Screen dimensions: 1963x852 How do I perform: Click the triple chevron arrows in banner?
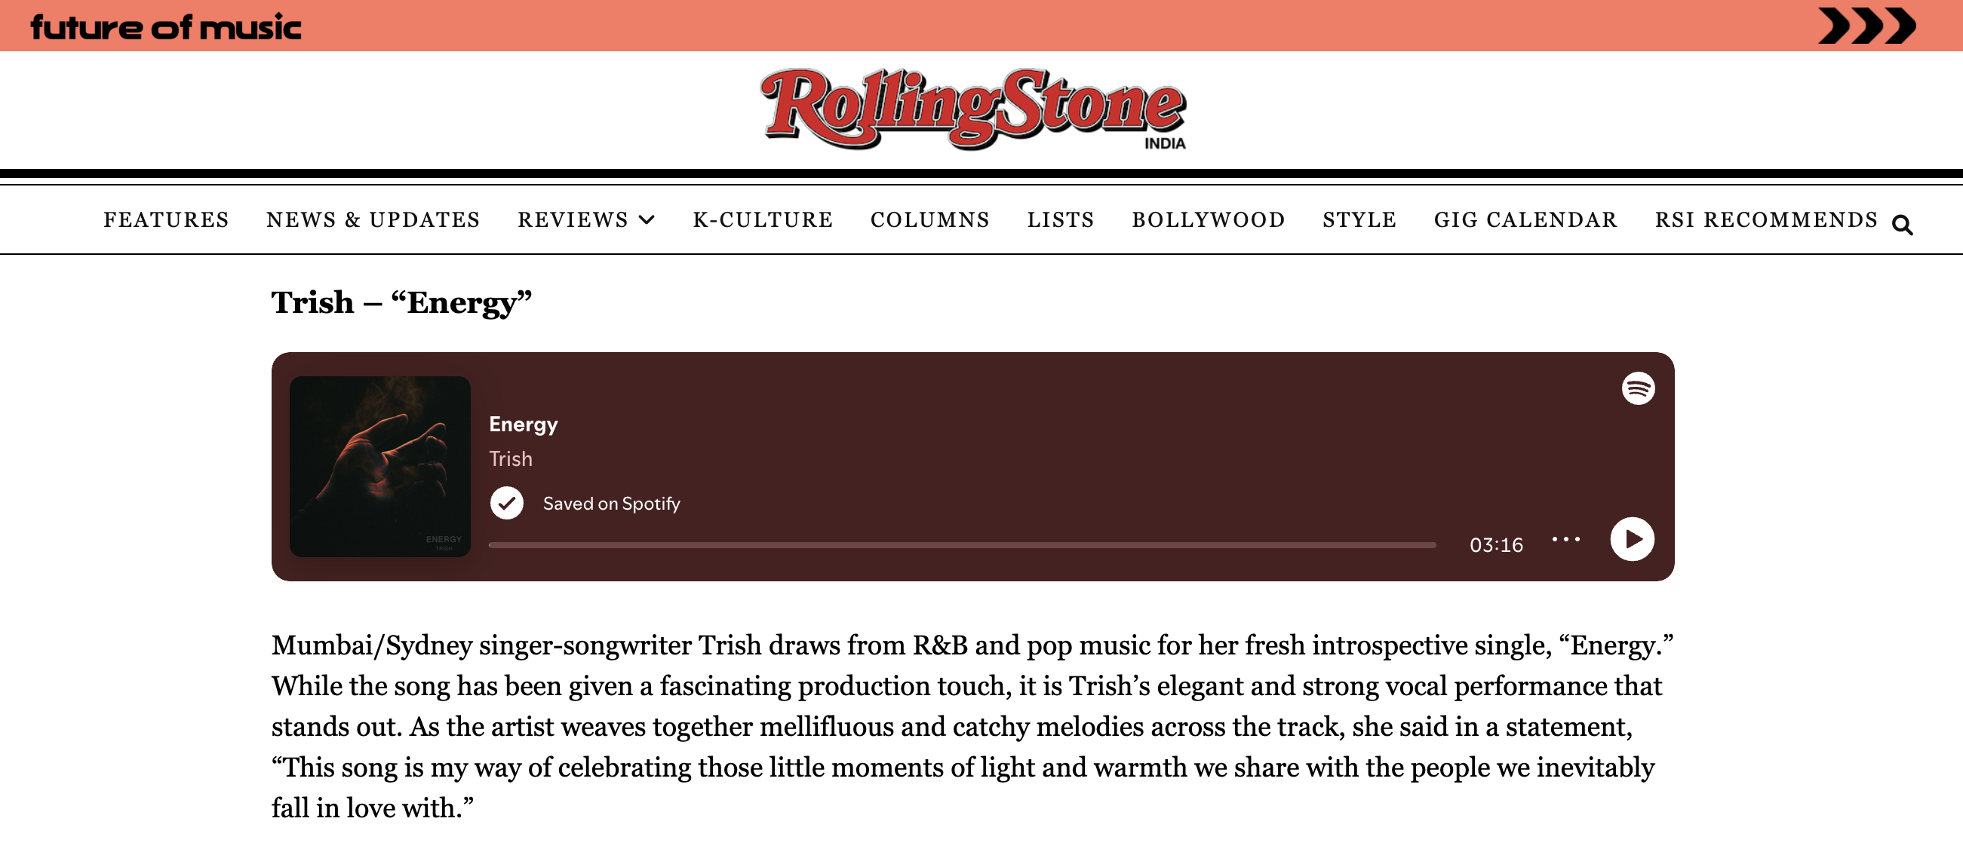coord(1866,26)
